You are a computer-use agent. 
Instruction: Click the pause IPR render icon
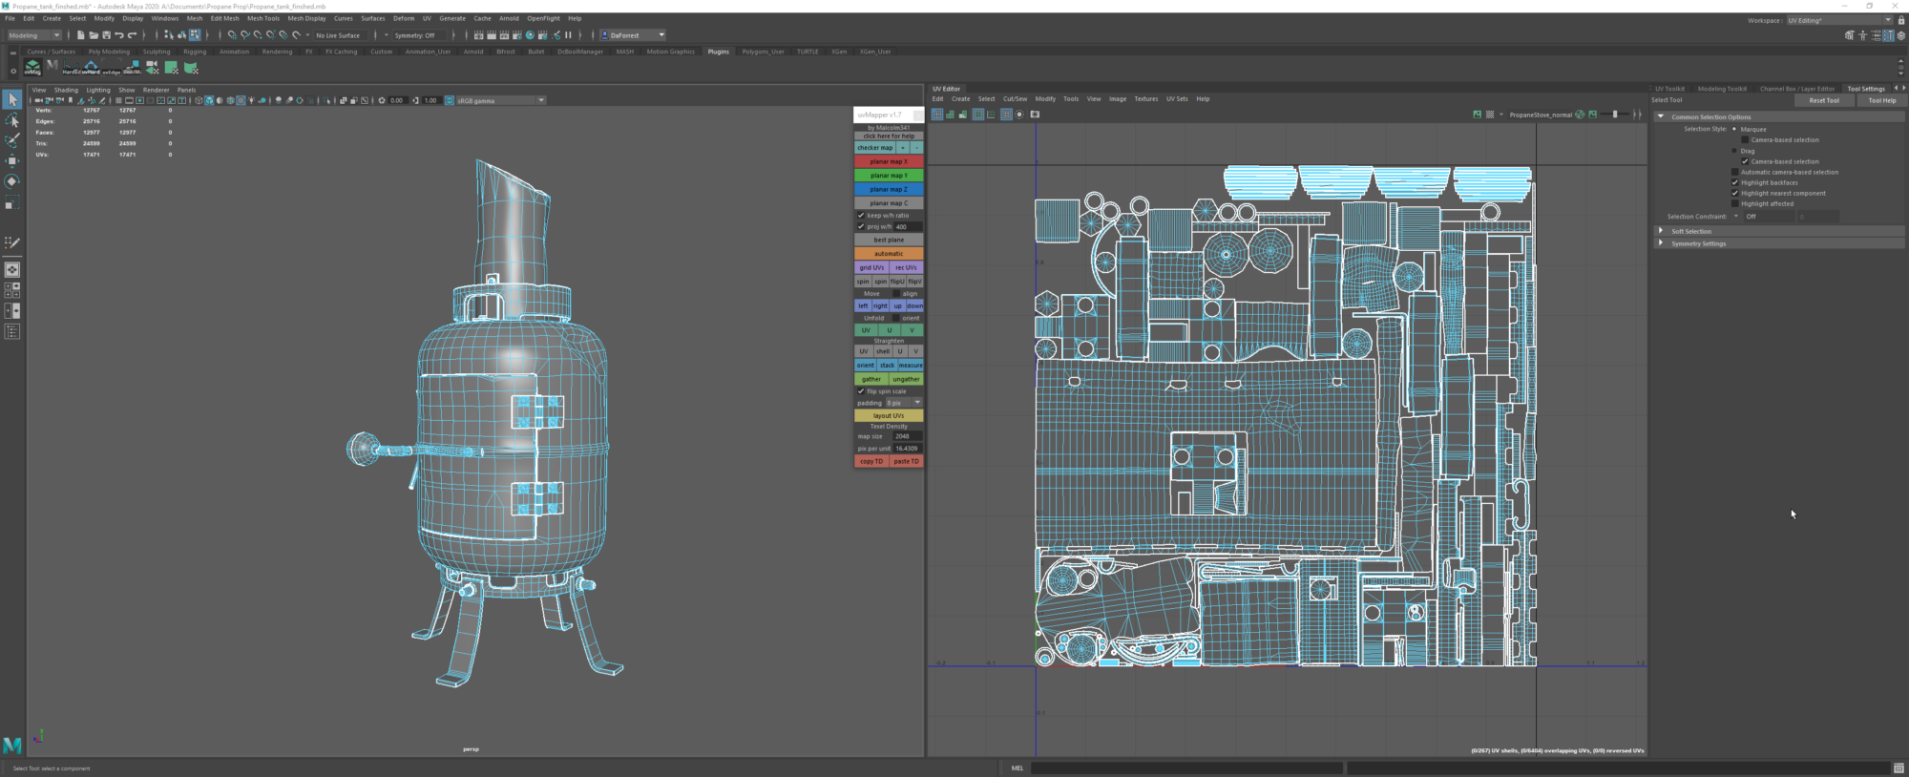pos(568,35)
